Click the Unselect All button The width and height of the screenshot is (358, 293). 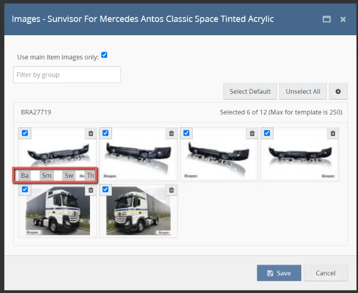(303, 91)
